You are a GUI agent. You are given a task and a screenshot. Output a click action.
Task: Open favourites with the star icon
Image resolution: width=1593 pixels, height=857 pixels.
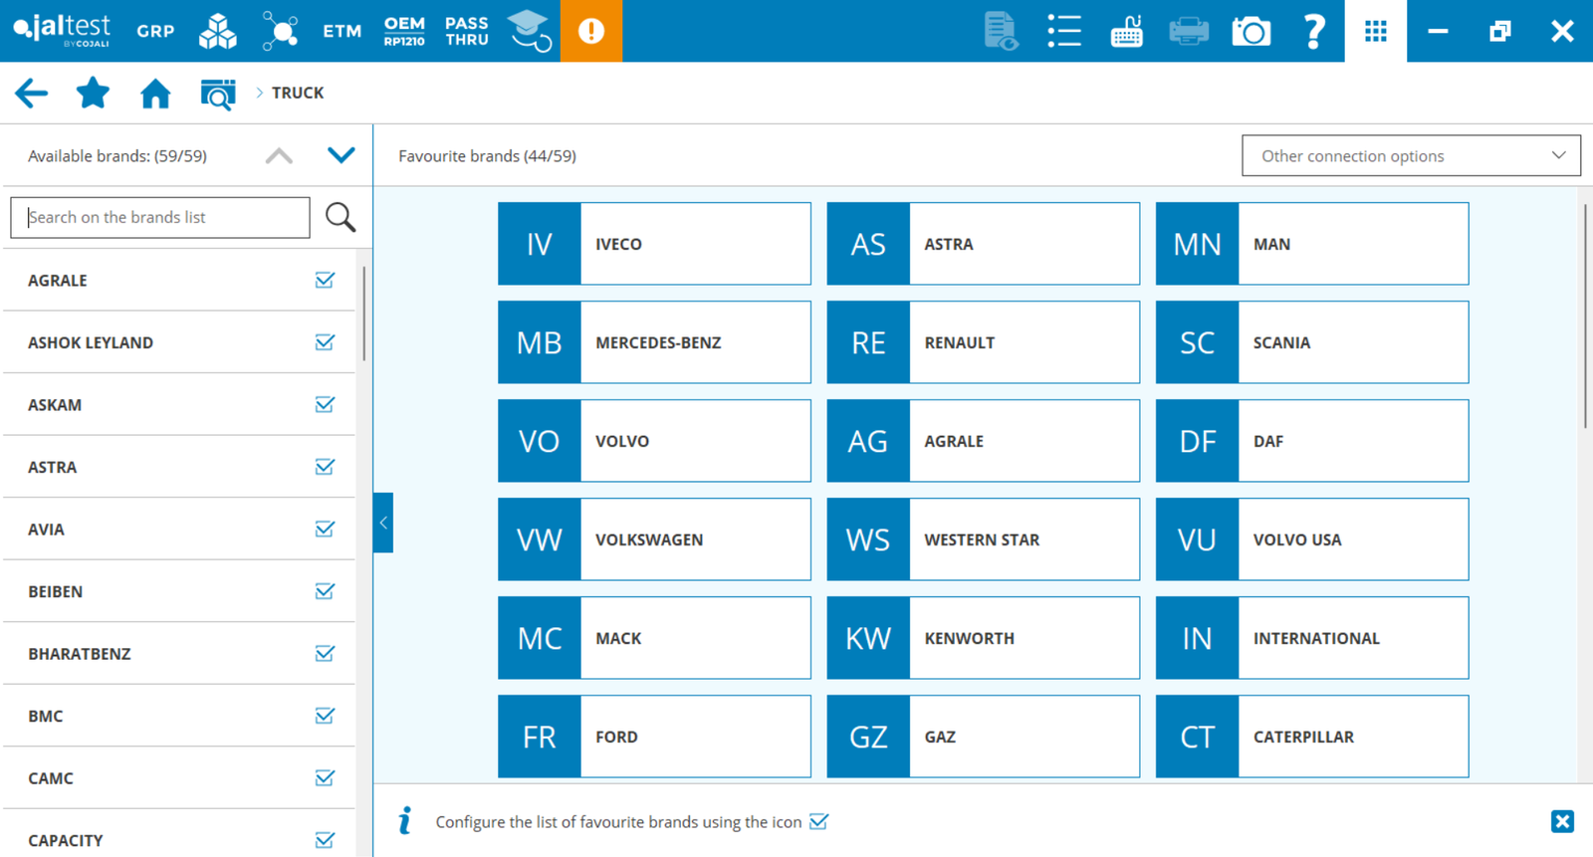click(x=93, y=93)
